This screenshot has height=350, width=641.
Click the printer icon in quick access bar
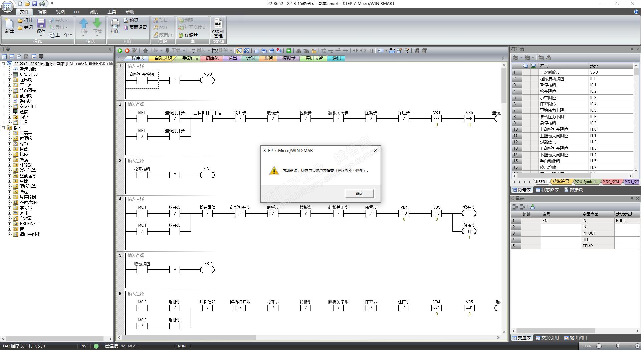coord(42,4)
